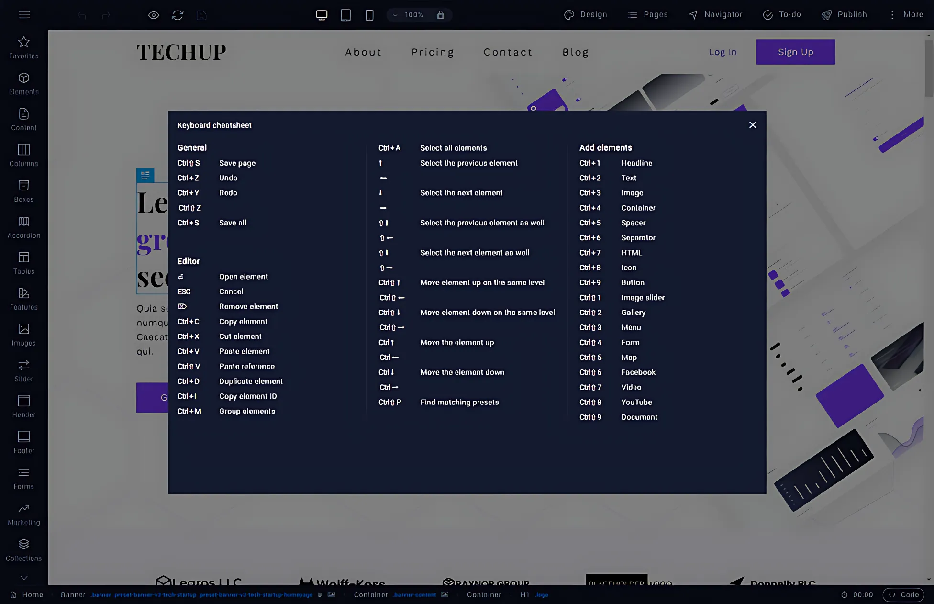Toggle the Code view in the status bar

coord(903,594)
